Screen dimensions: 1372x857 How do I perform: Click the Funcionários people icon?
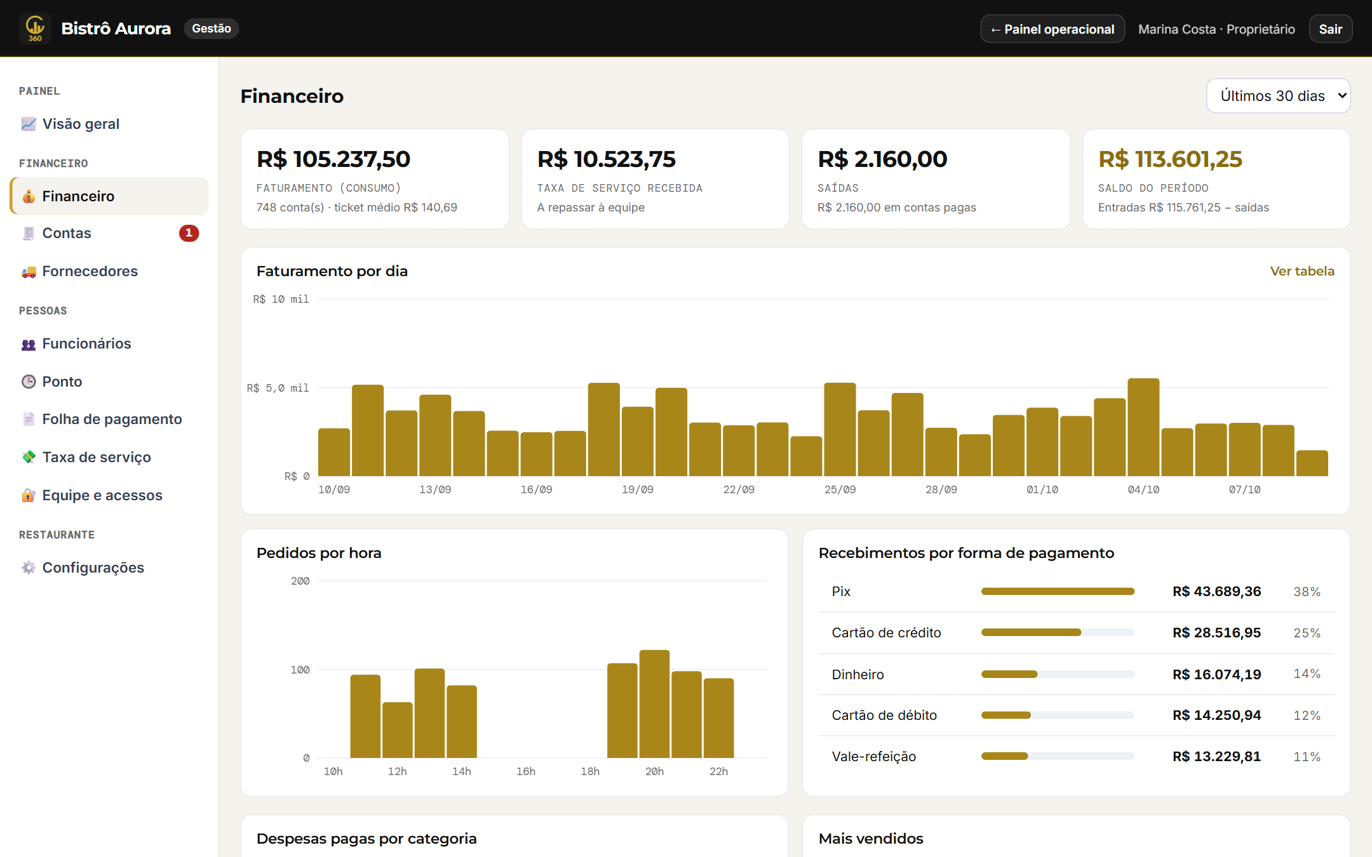pyautogui.click(x=29, y=343)
